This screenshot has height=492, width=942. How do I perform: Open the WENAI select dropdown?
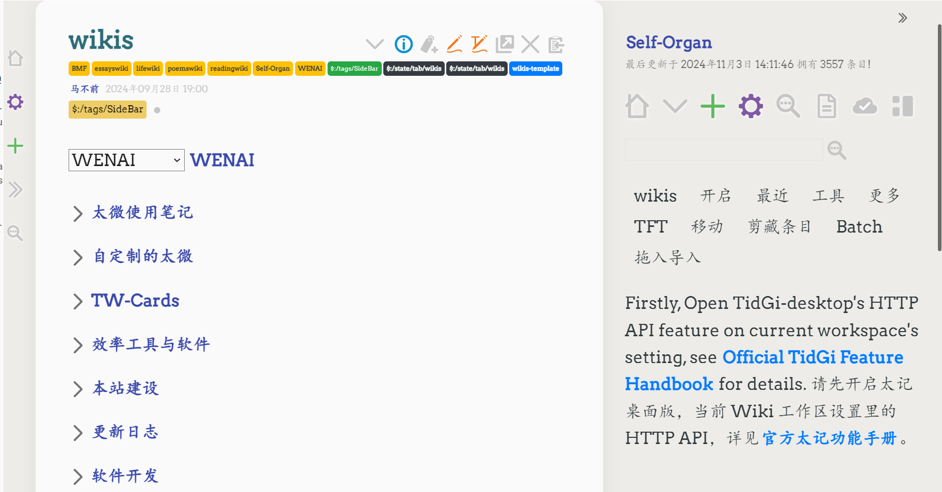tap(126, 160)
